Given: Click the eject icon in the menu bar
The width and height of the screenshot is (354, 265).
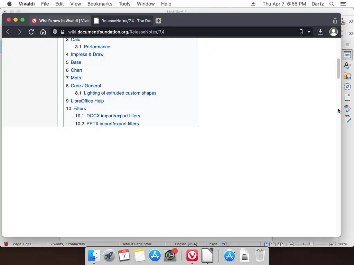Looking at the screenshot, I should pos(253,4).
